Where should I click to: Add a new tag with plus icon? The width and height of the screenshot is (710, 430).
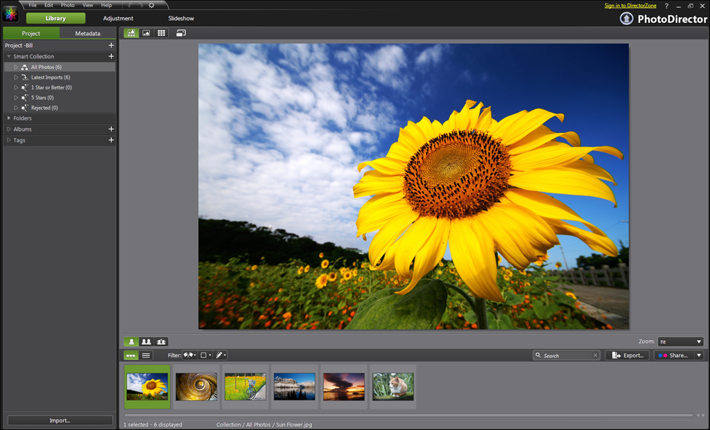click(x=111, y=140)
